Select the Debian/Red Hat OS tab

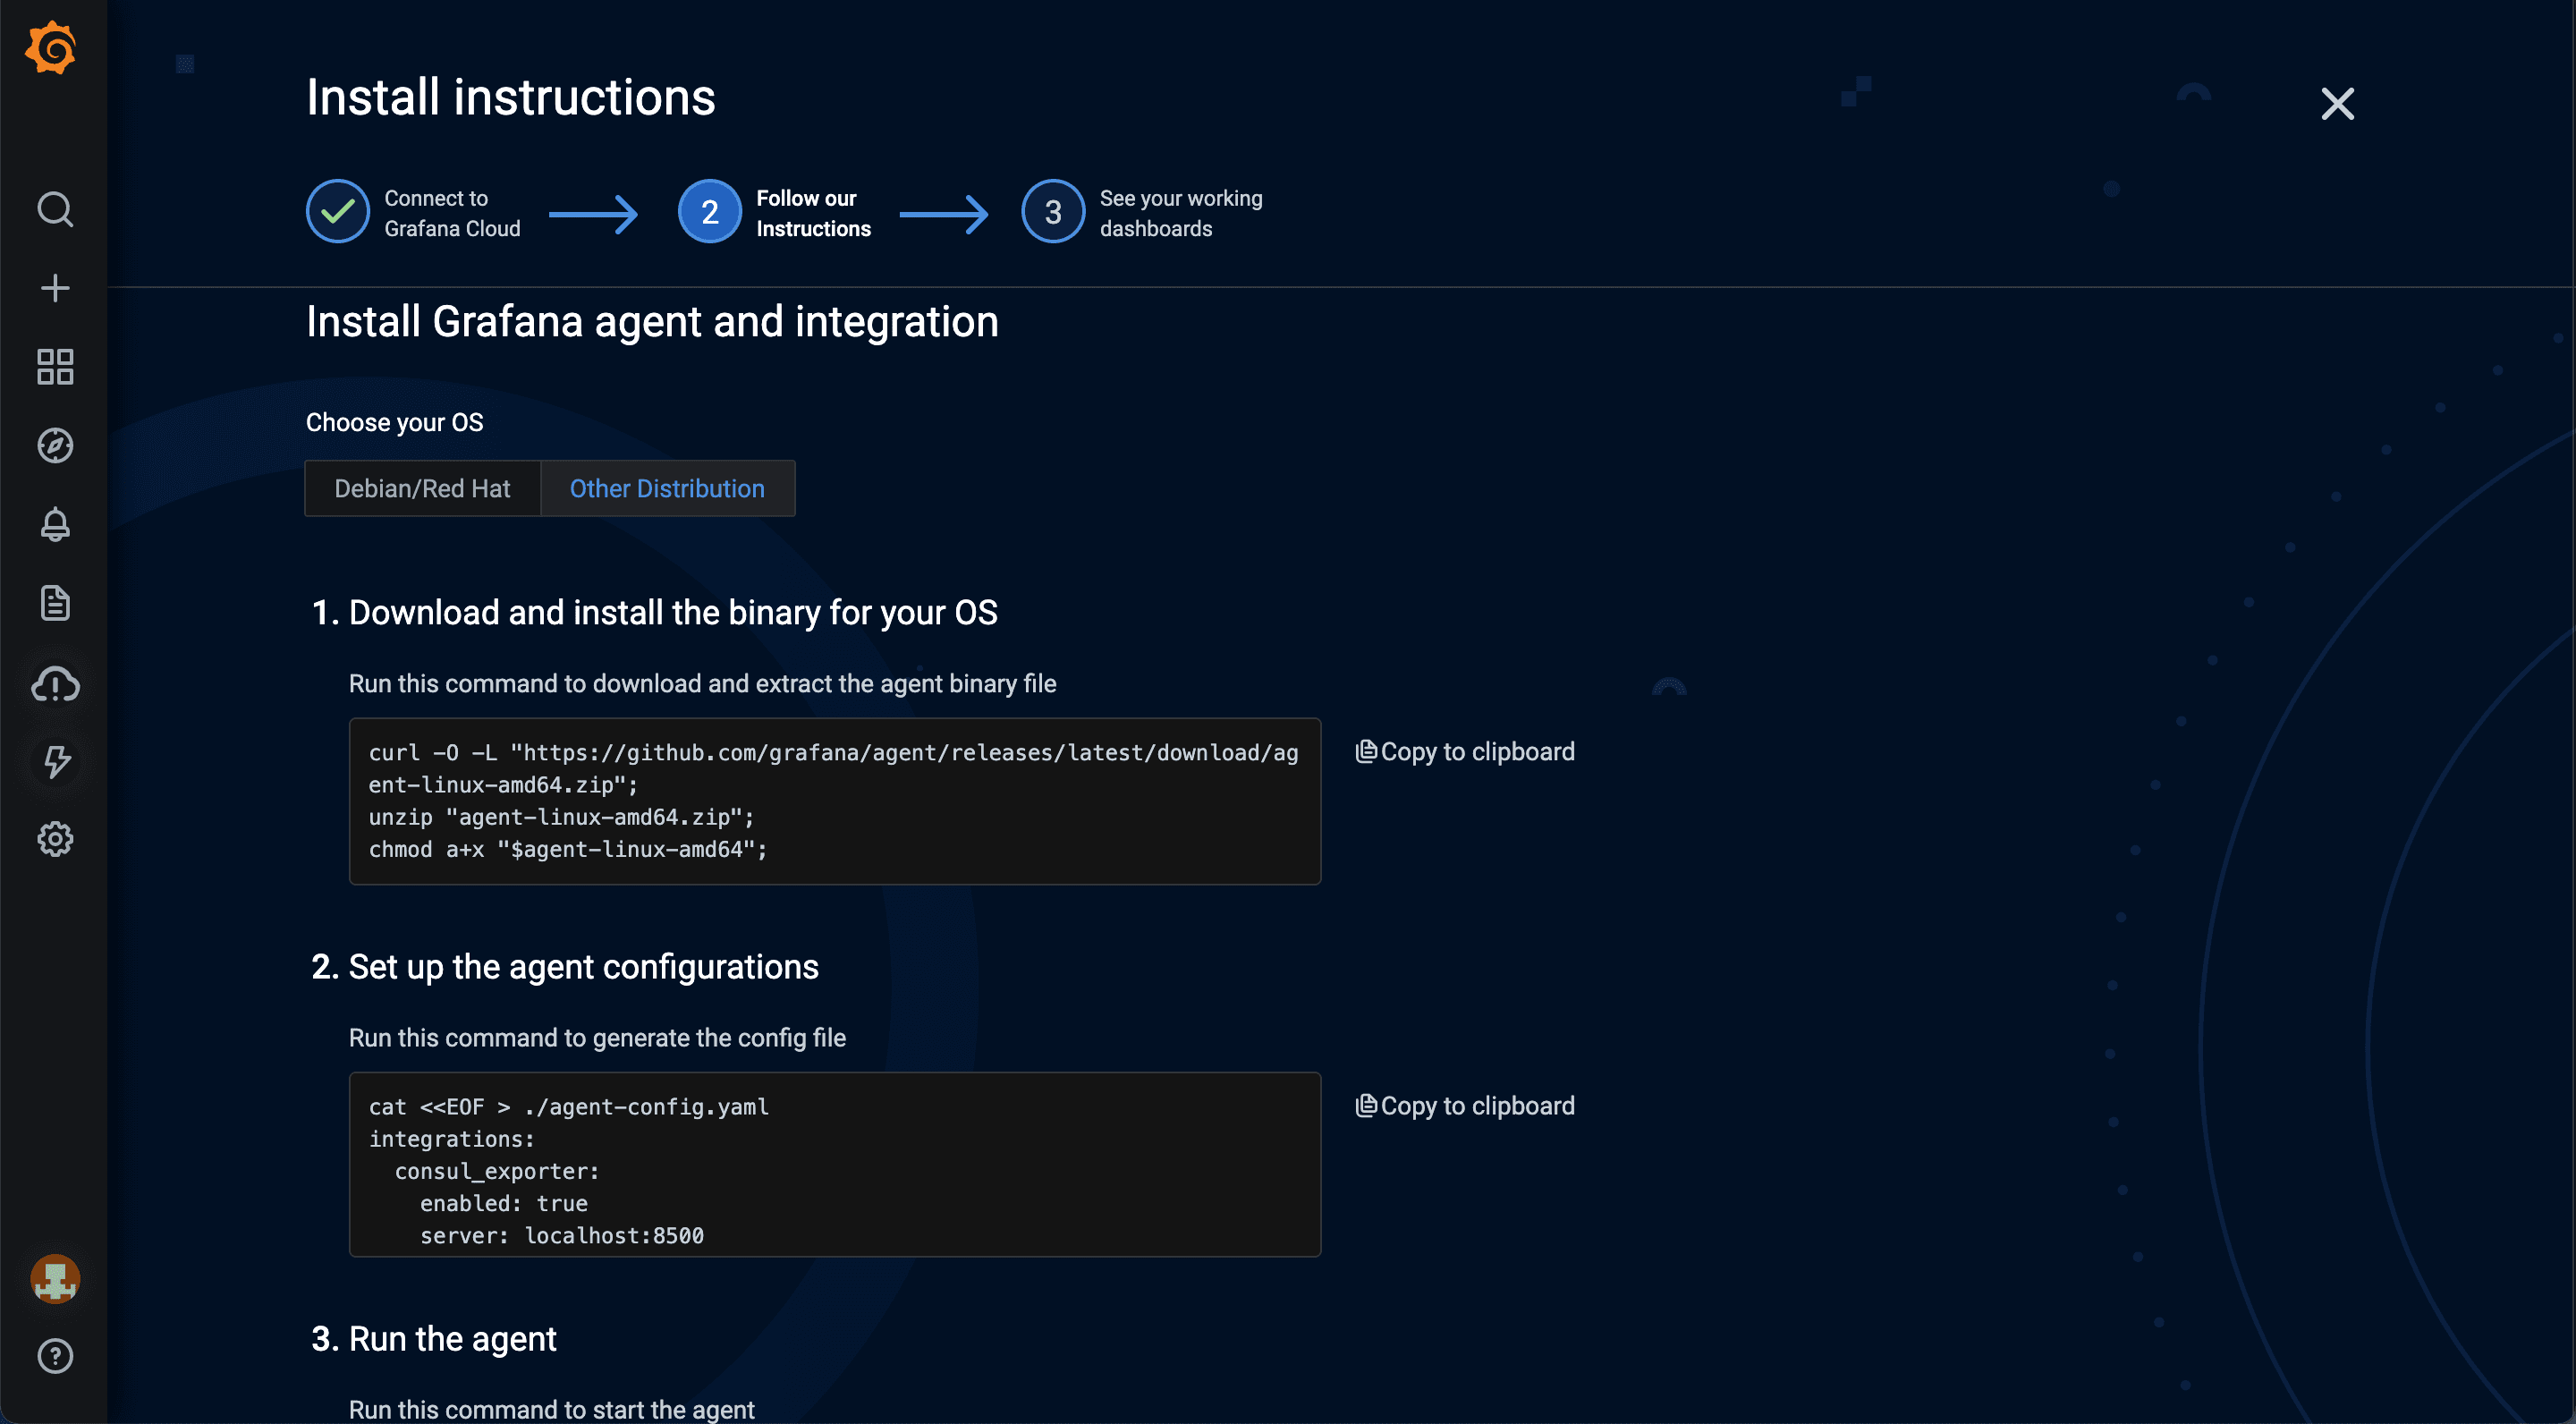(x=422, y=489)
